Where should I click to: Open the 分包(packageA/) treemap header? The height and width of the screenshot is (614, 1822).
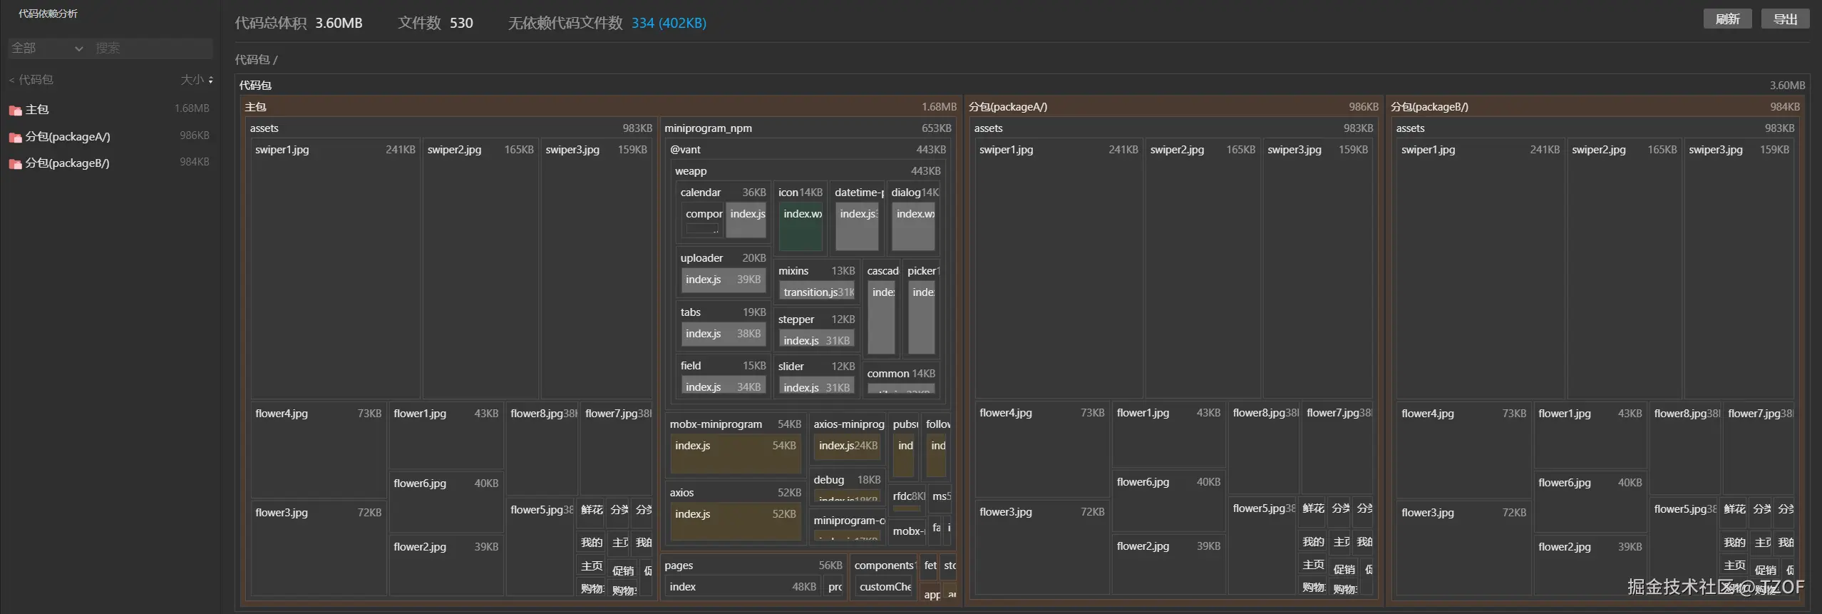pyautogui.click(x=1008, y=107)
